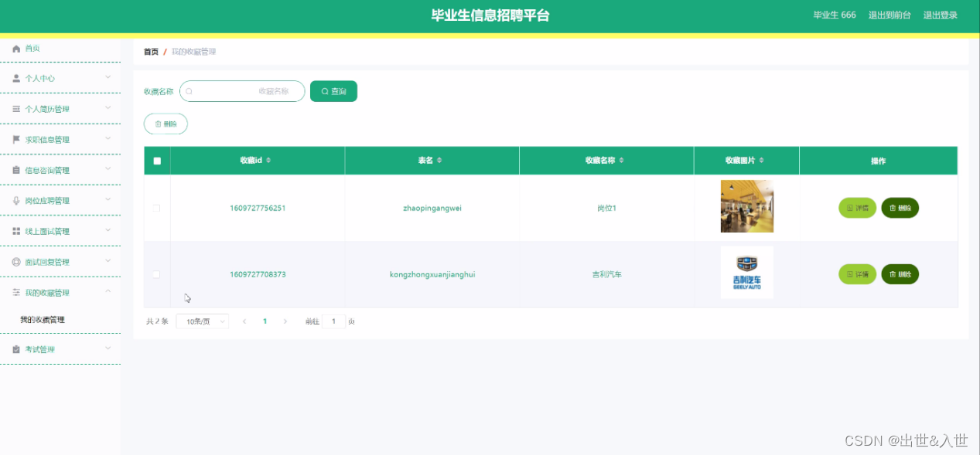Expand the 面试回复管理 menu chevron

point(108,261)
